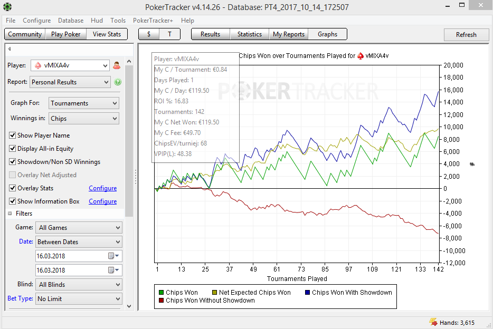Toggle Overlay Stats checkbox

coord(12,188)
